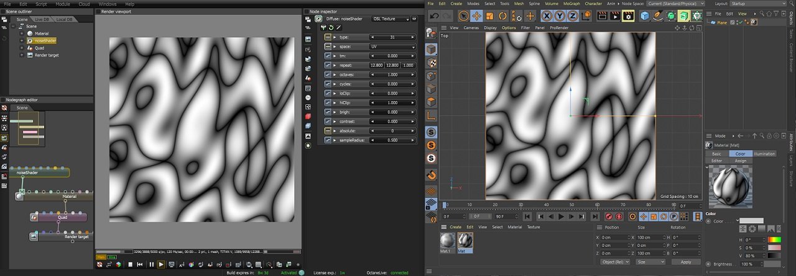Click the Assign button in material attributes
The width and height of the screenshot is (796, 276).
(740, 161)
